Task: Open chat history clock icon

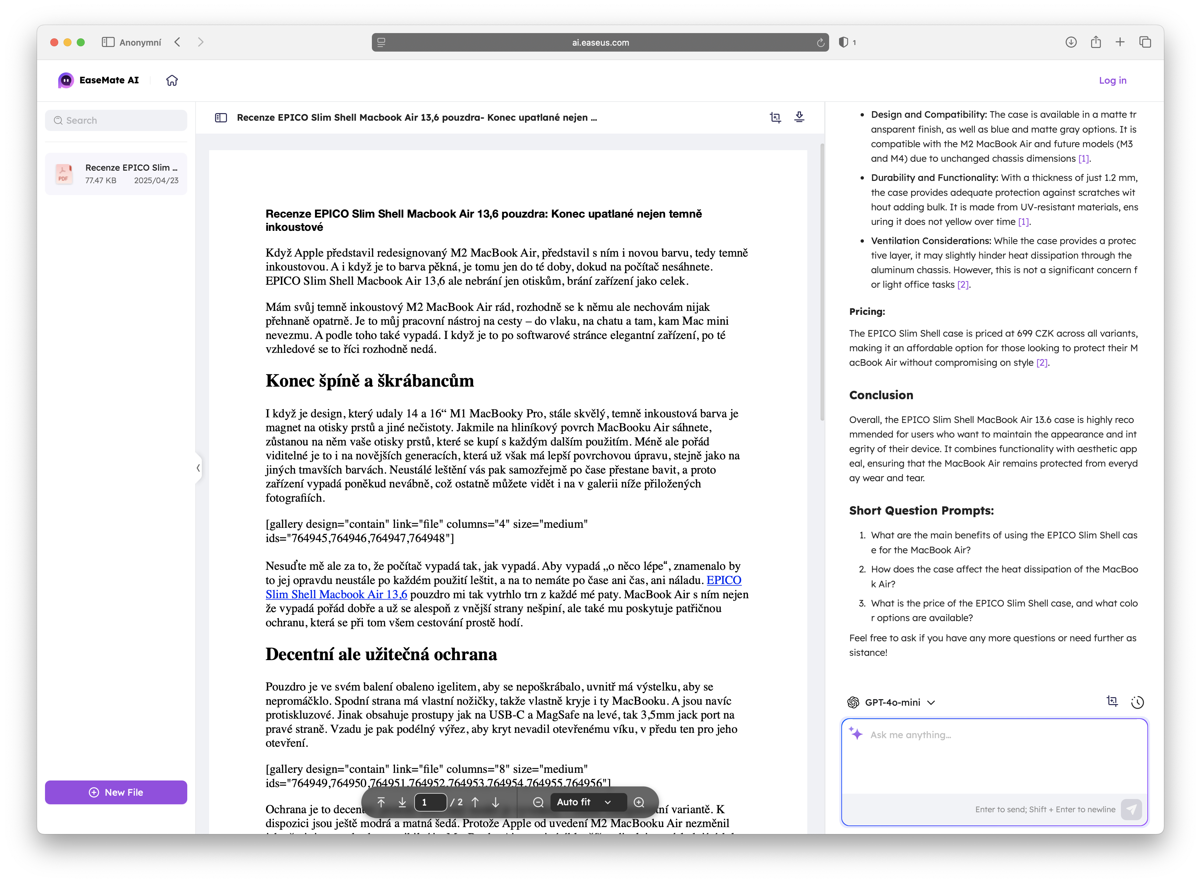Action: tap(1137, 702)
